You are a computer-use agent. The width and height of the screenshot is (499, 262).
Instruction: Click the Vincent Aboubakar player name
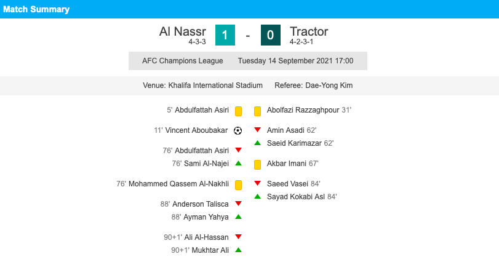(x=197, y=130)
